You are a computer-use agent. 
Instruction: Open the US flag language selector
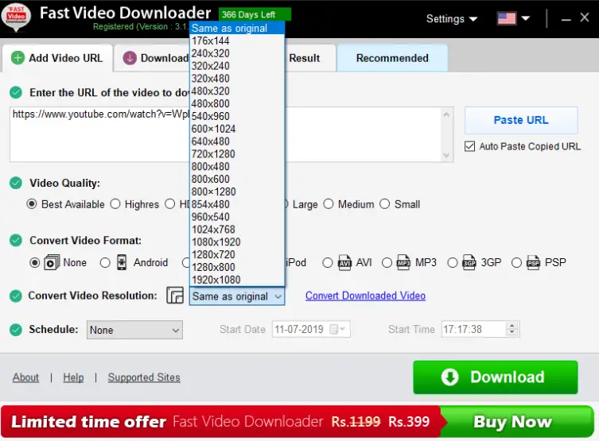(x=513, y=18)
